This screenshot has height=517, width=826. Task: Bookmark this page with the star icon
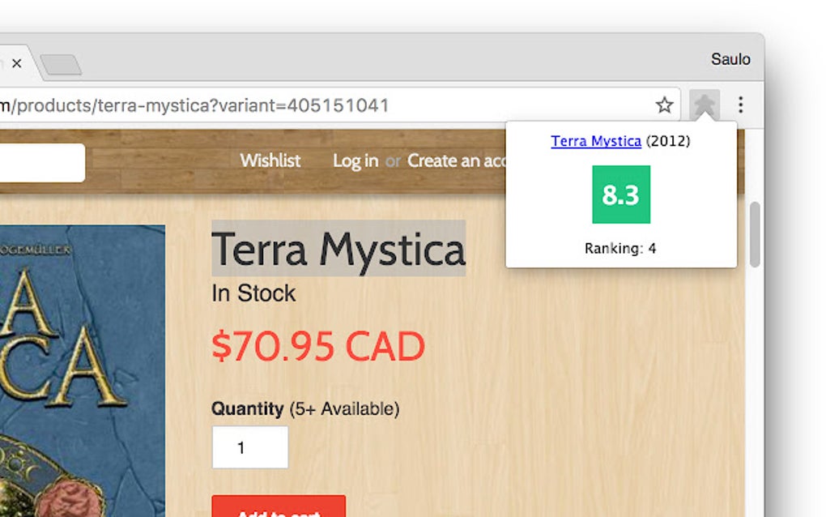(x=664, y=105)
